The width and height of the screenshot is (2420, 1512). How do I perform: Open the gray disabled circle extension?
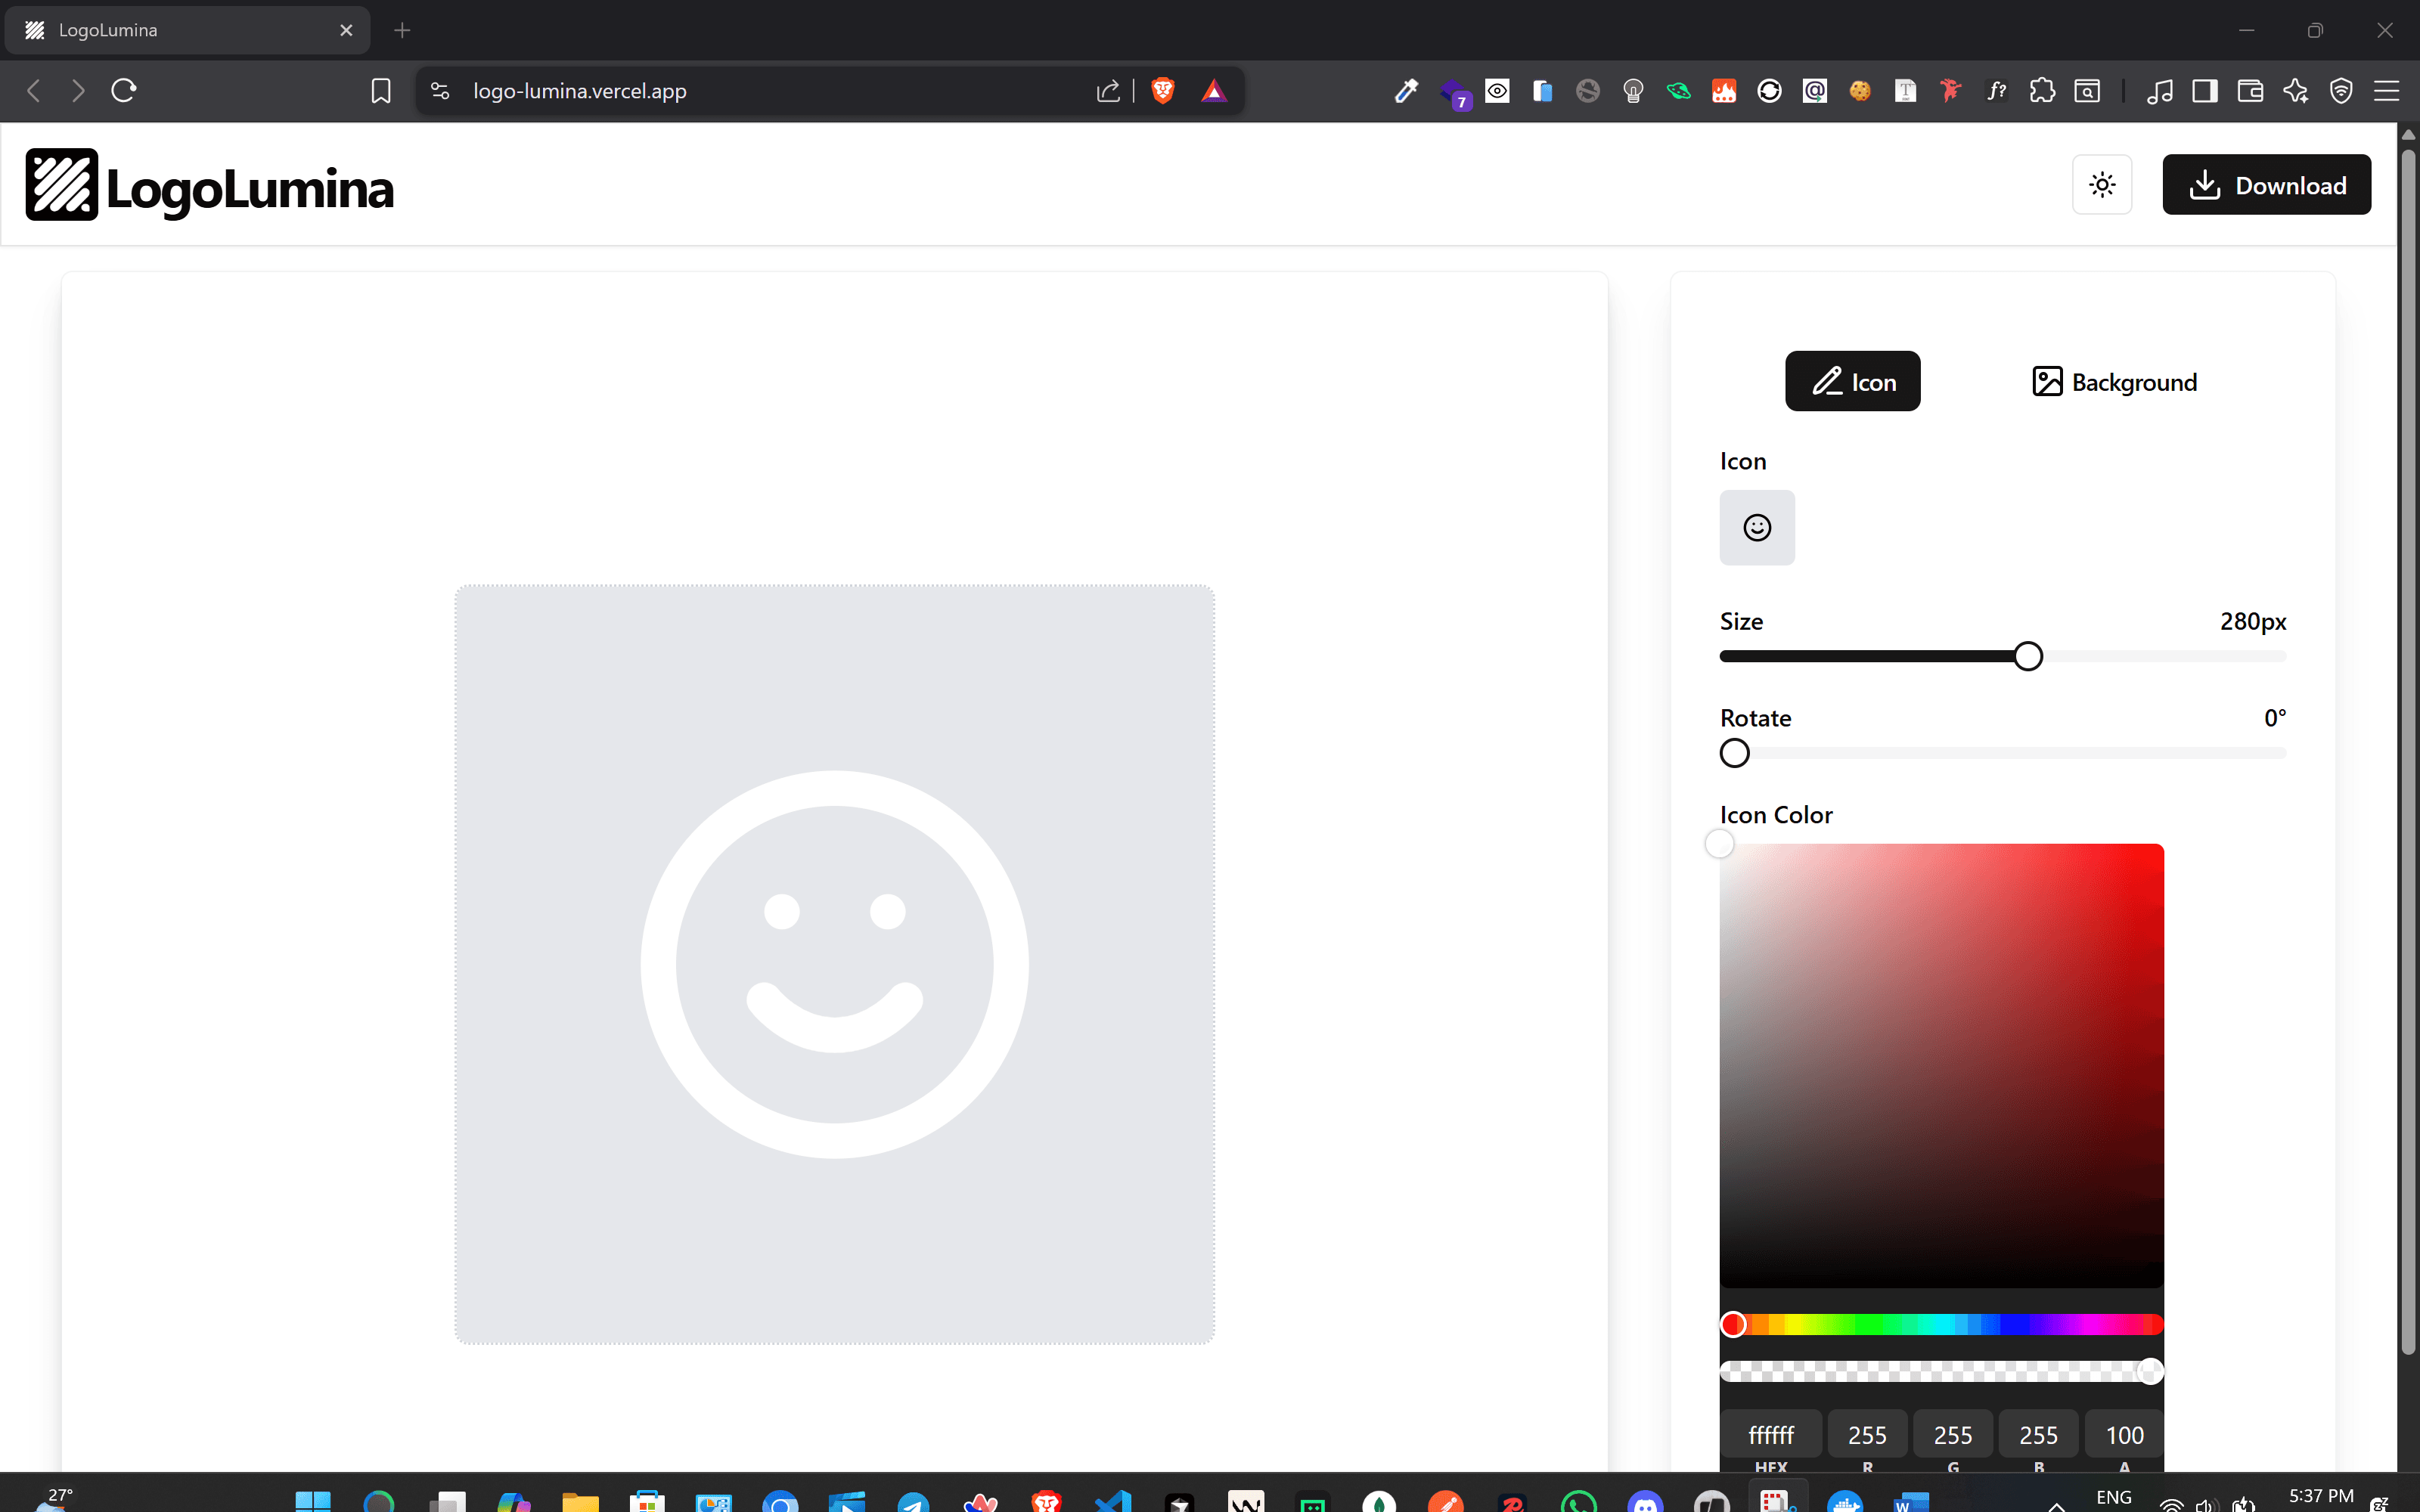tap(1588, 91)
